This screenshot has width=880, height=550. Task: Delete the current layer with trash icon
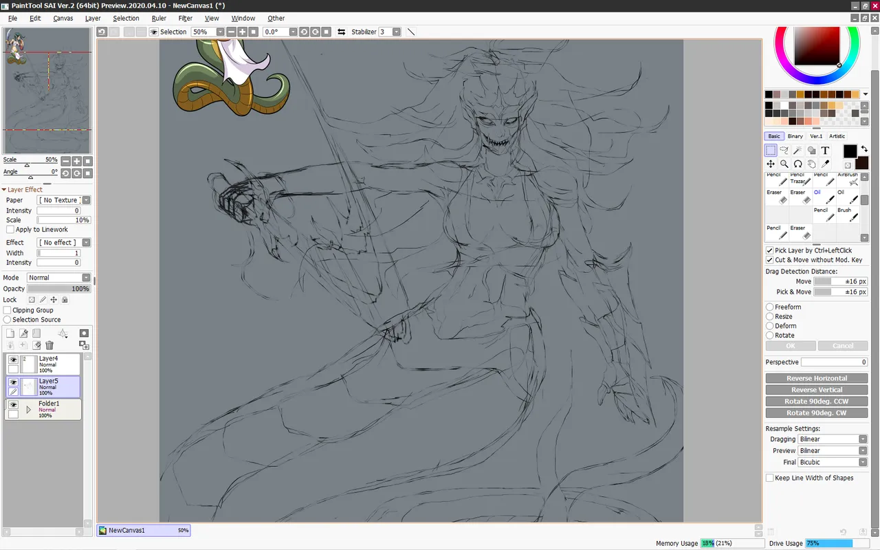tap(49, 345)
